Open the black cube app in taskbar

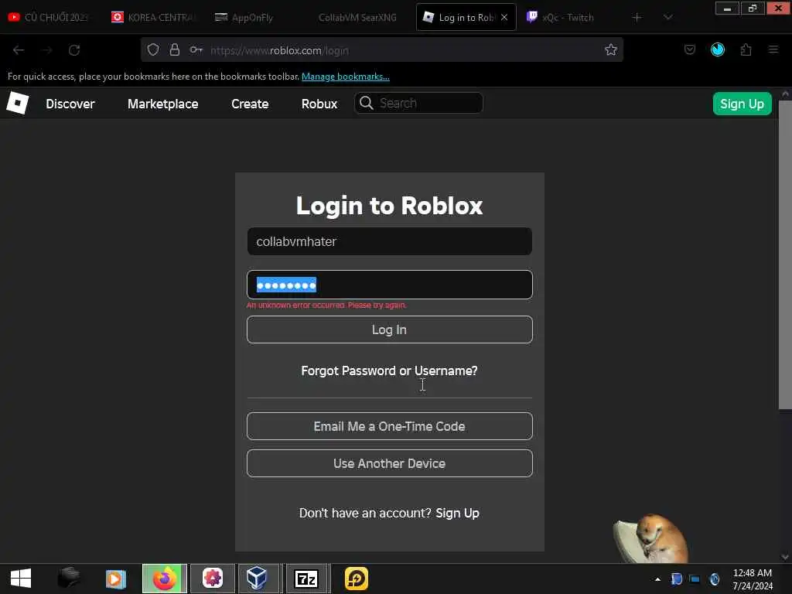click(69, 578)
